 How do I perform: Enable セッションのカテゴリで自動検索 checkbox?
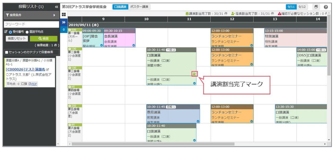click(6, 52)
